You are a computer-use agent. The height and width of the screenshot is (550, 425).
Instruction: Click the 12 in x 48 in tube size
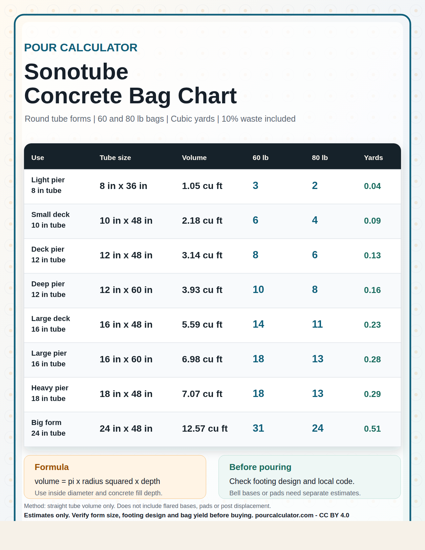point(126,255)
